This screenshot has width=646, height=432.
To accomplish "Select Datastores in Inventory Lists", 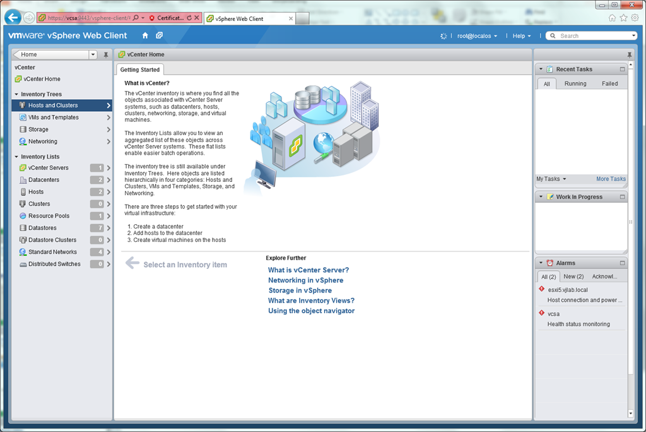I will click(42, 228).
